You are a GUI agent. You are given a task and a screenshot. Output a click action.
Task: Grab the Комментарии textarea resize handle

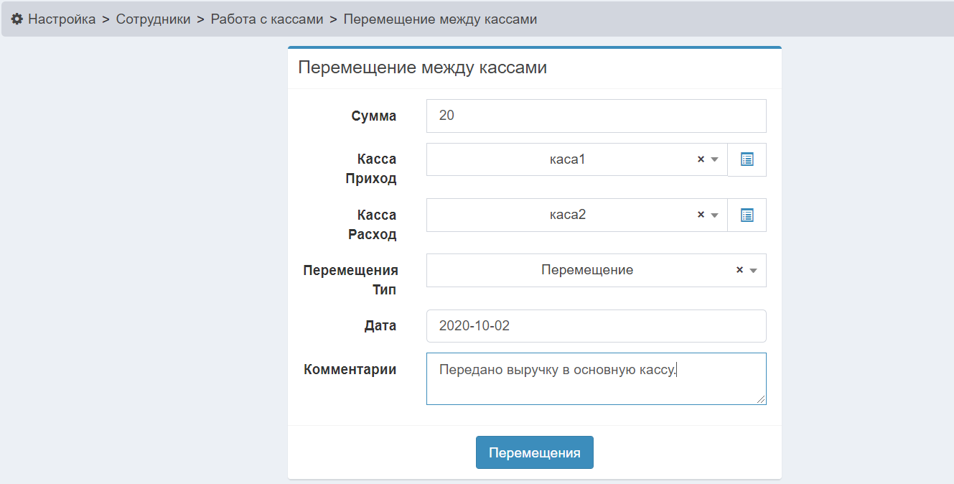(761, 399)
